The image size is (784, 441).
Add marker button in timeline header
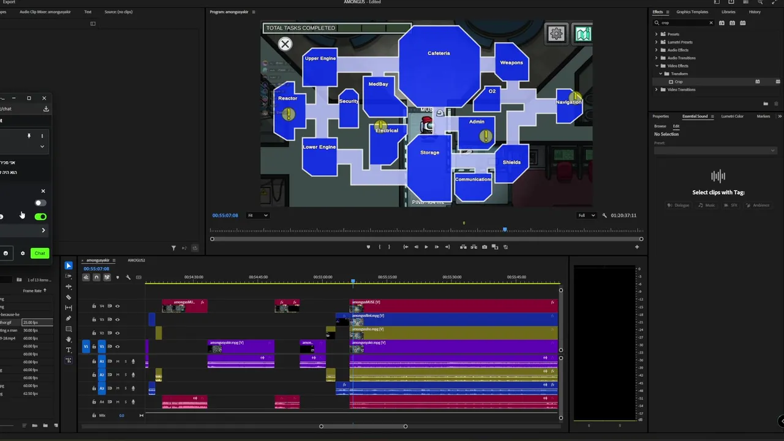click(x=118, y=277)
